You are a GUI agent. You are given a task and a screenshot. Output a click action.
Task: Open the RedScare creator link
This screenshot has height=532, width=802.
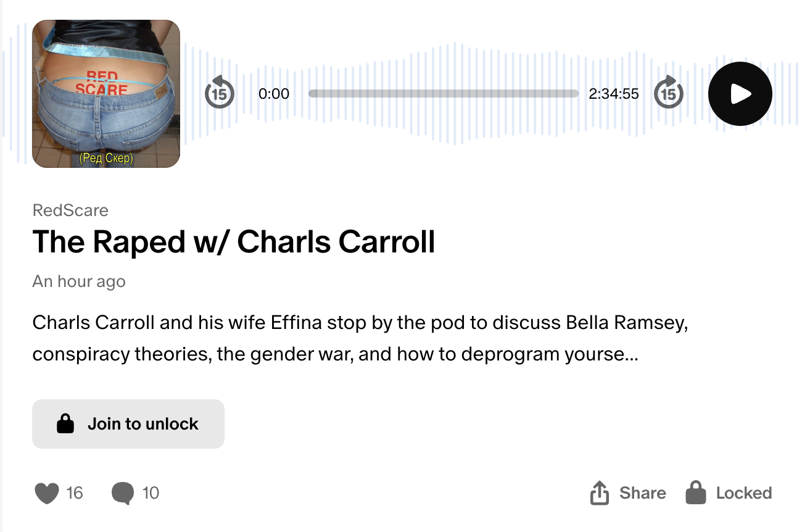(70, 210)
